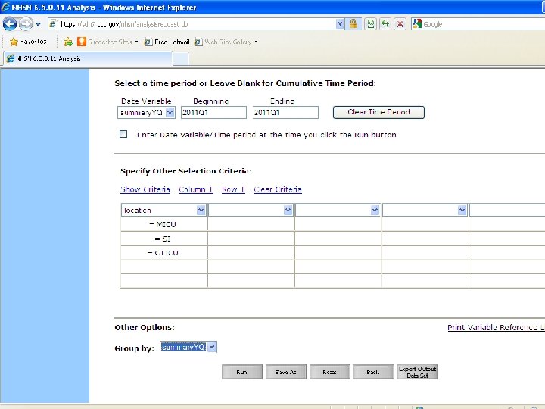
Task: Click the Ending time period field
Action: (x=285, y=113)
